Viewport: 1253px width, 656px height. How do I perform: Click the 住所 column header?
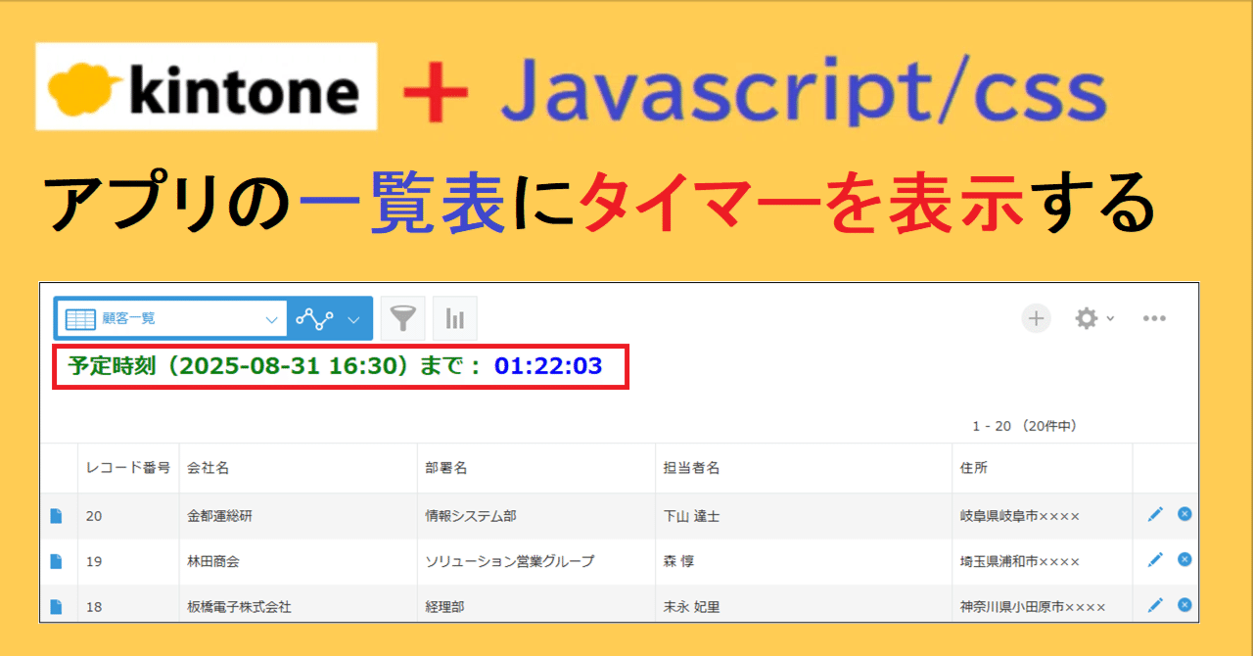pos(1043,468)
